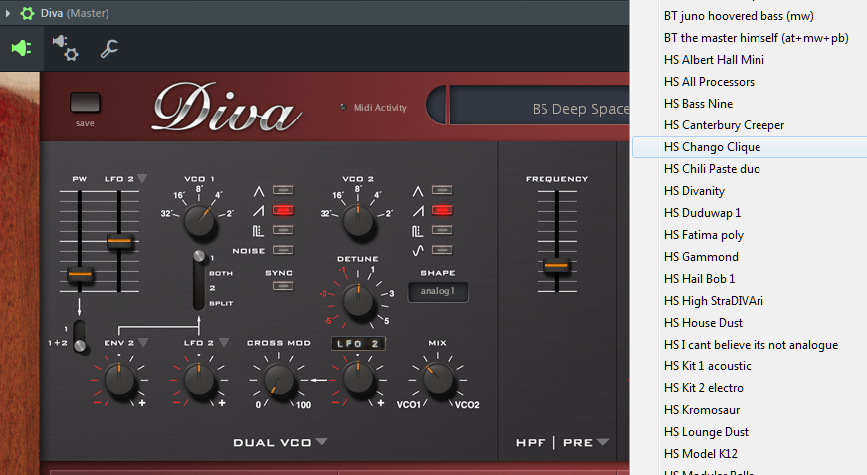The height and width of the screenshot is (475, 867).
Task: Enable VCO 2 triangle waveform switch
Action: [x=442, y=191]
